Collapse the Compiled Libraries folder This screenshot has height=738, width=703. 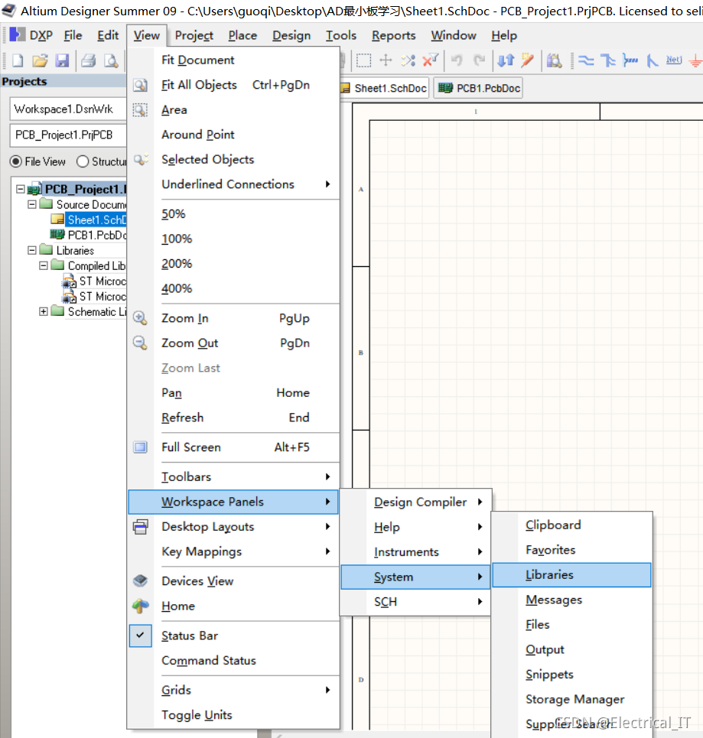44,265
